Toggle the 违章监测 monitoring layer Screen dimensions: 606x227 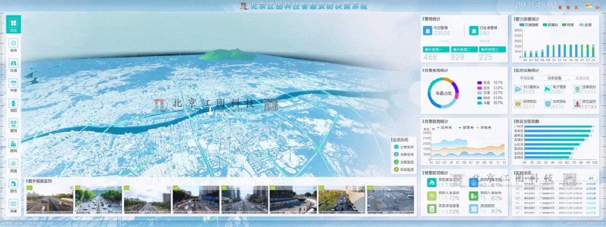403,154
